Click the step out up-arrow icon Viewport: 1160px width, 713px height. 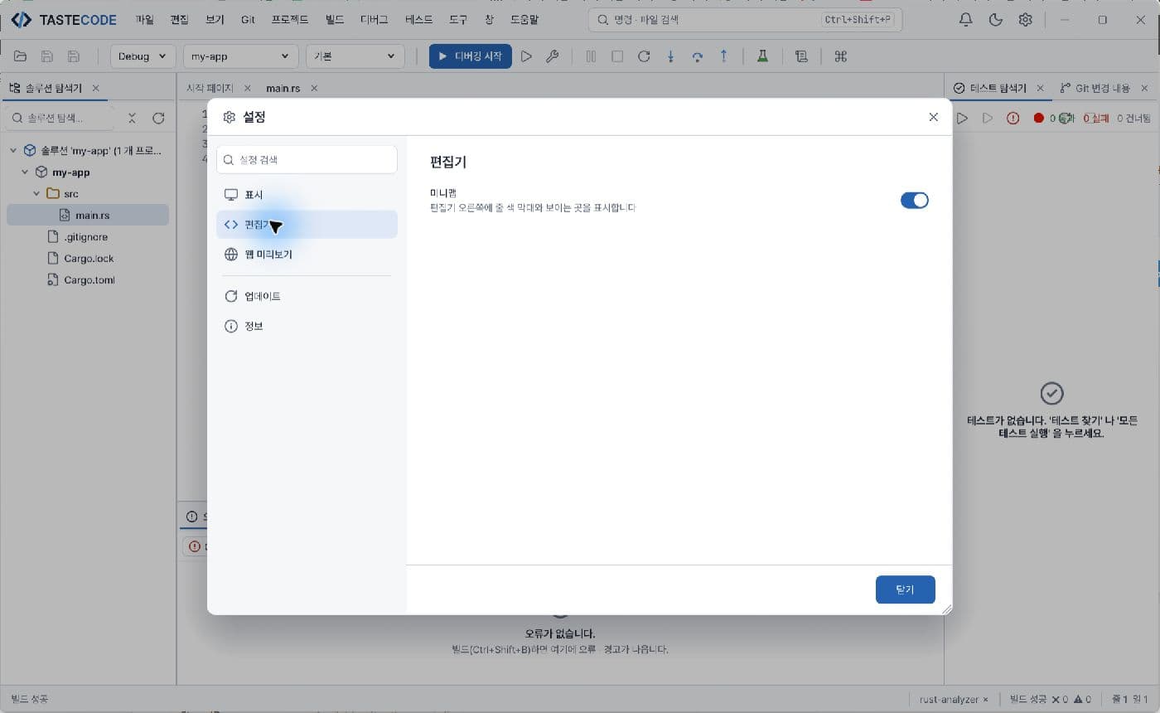pyautogui.click(x=723, y=56)
